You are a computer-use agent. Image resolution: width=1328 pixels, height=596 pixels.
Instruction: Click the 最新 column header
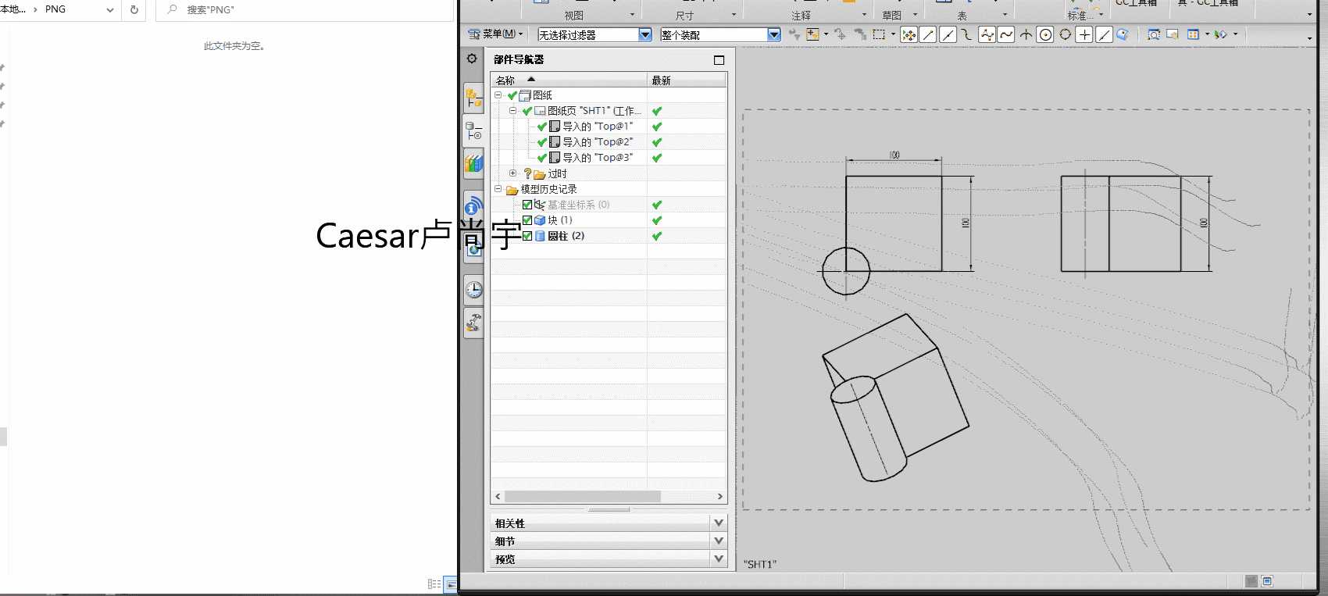(x=687, y=80)
